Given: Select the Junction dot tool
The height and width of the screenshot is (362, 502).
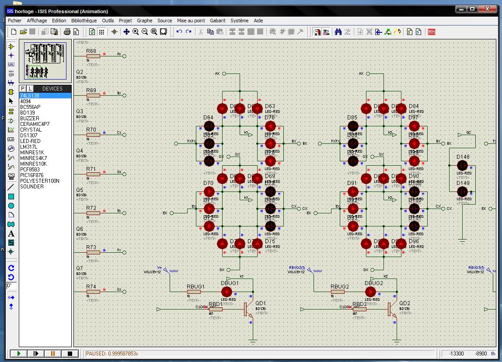Looking at the screenshot, I should click(11, 56).
